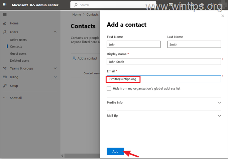
Task: Open Guest users in sidebar
Action: tap(18, 54)
